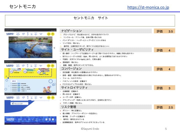Click the red x beside ユーザーの声
Viewport: 180px width, 135px height.
[60, 97]
